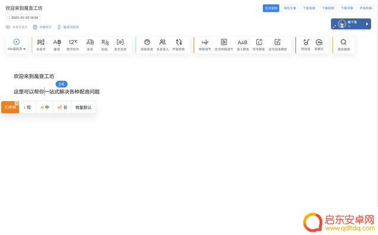
Task: Open the 别名 alias tool
Action: tap(105, 45)
